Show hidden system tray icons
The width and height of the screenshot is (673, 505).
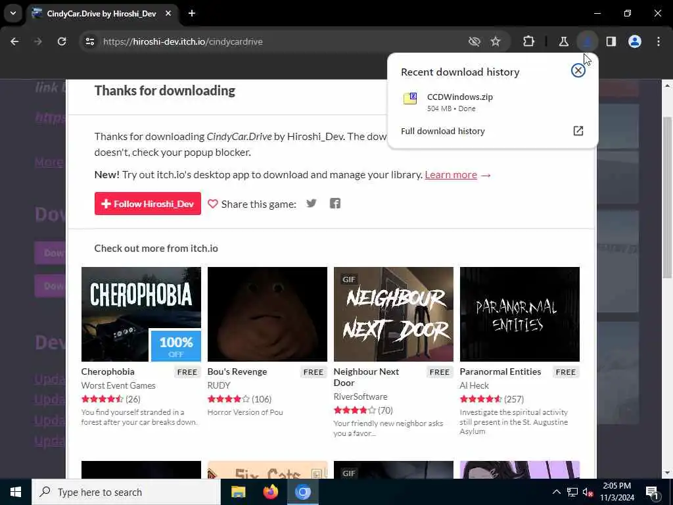click(556, 492)
